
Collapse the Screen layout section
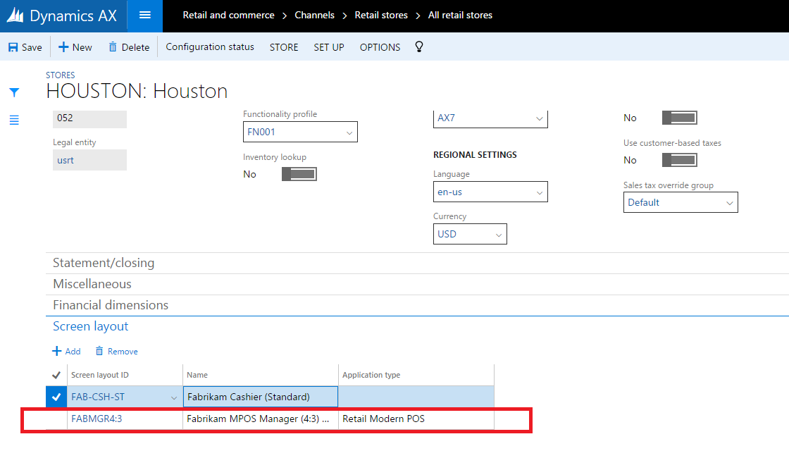[91, 326]
